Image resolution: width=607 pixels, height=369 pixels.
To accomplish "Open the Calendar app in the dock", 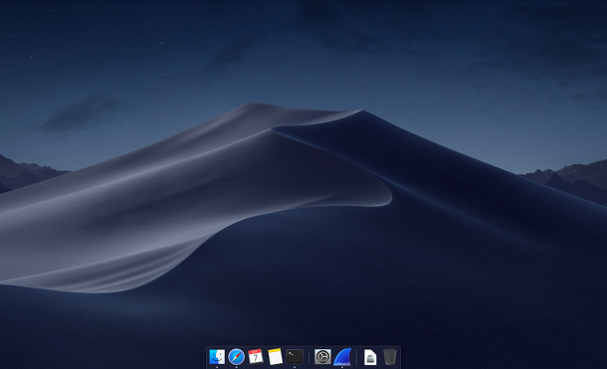I will click(x=256, y=357).
